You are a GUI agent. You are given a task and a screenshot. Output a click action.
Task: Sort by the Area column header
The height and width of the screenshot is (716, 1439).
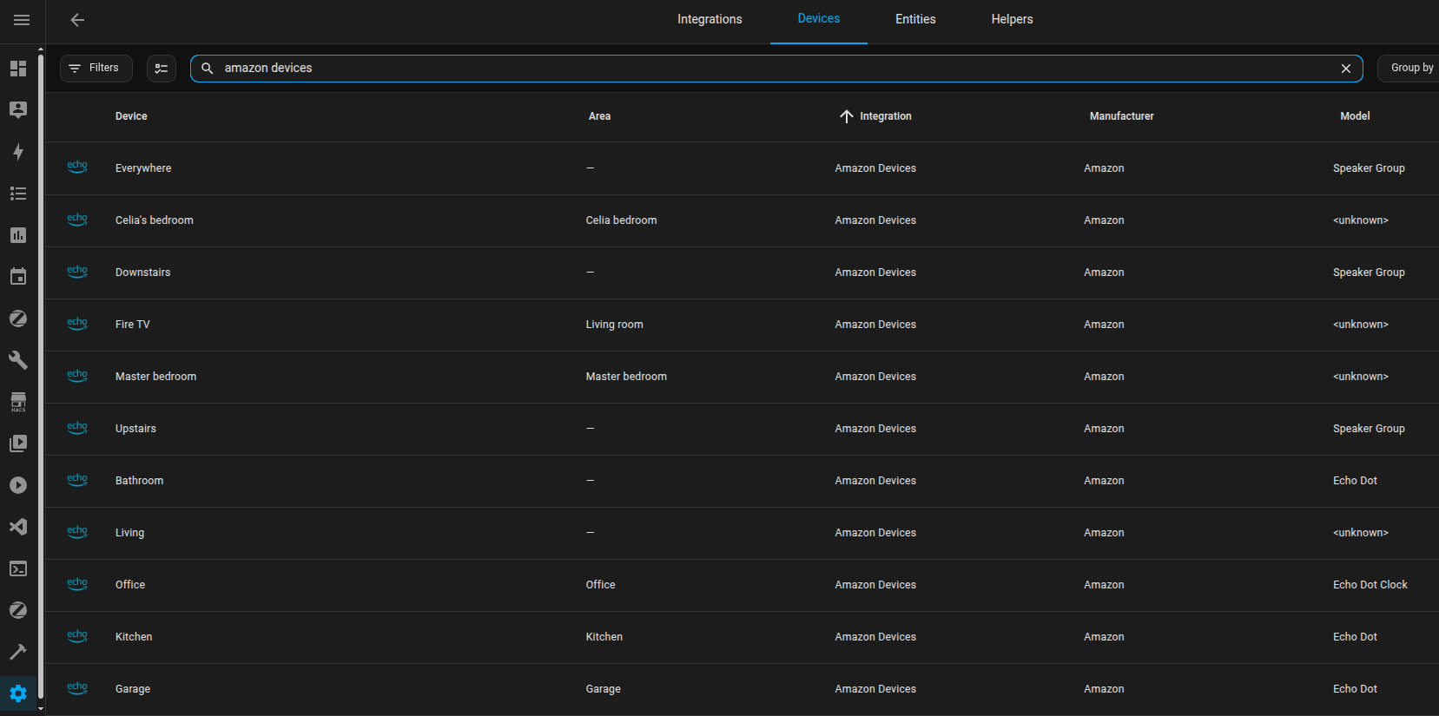click(x=599, y=116)
